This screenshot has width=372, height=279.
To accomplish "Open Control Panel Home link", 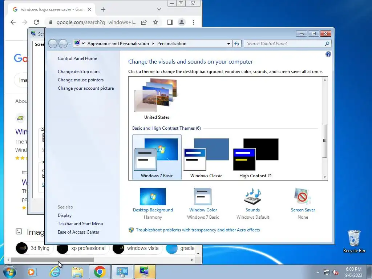I will point(77,58).
